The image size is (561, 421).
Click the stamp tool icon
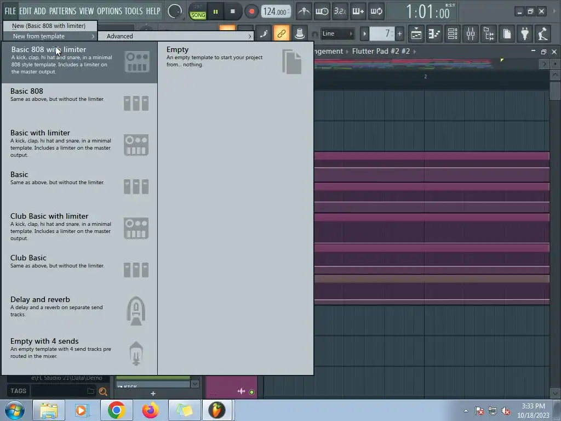pos(300,33)
